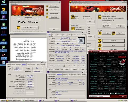The image size is (128, 102).
Task: Click Change under Display and CPU Settings
Action: (121, 26)
